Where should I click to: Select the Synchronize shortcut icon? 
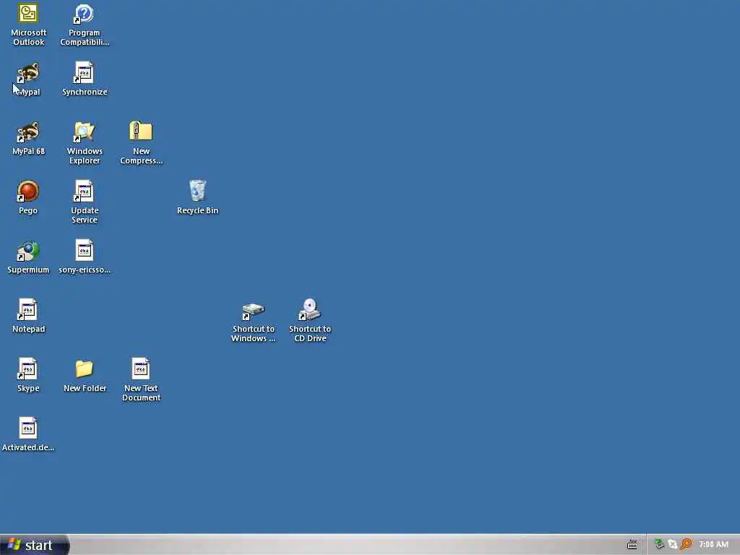pos(84,73)
